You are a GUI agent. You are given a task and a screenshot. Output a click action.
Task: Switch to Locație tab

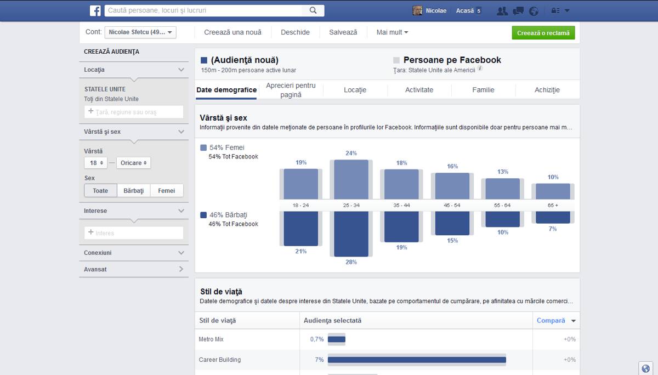pyautogui.click(x=355, y=90)
